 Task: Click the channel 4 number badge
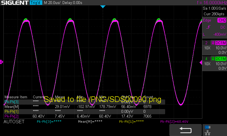coord(207,59)
